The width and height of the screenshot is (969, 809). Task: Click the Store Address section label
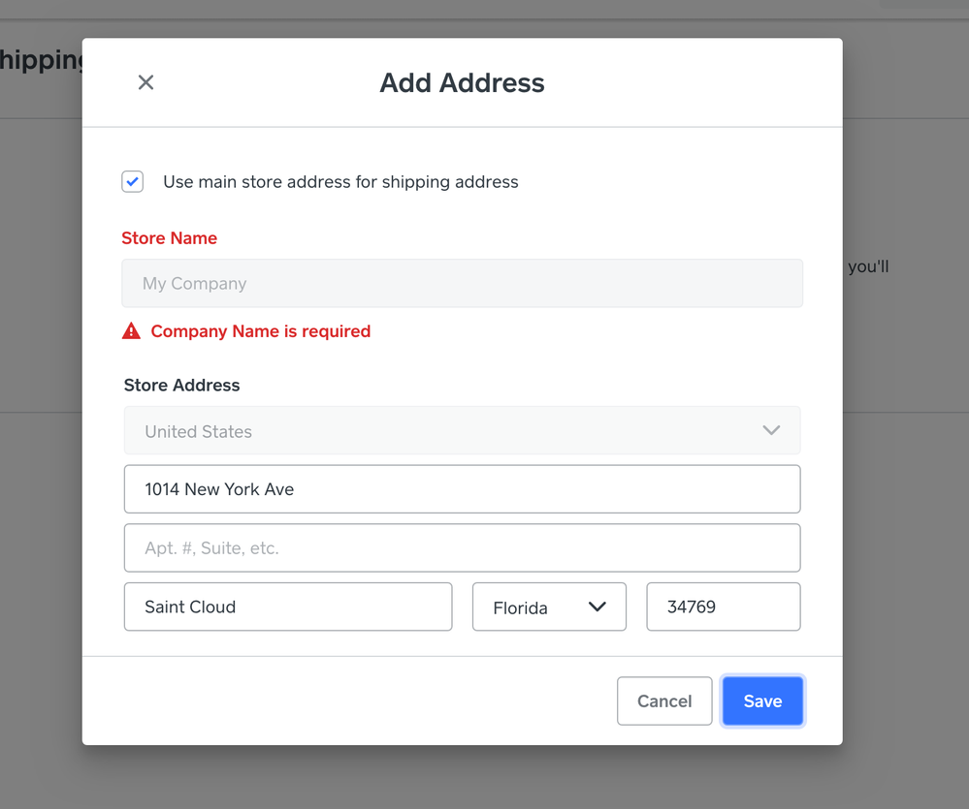pyautogui.click(x=181, y=386)
